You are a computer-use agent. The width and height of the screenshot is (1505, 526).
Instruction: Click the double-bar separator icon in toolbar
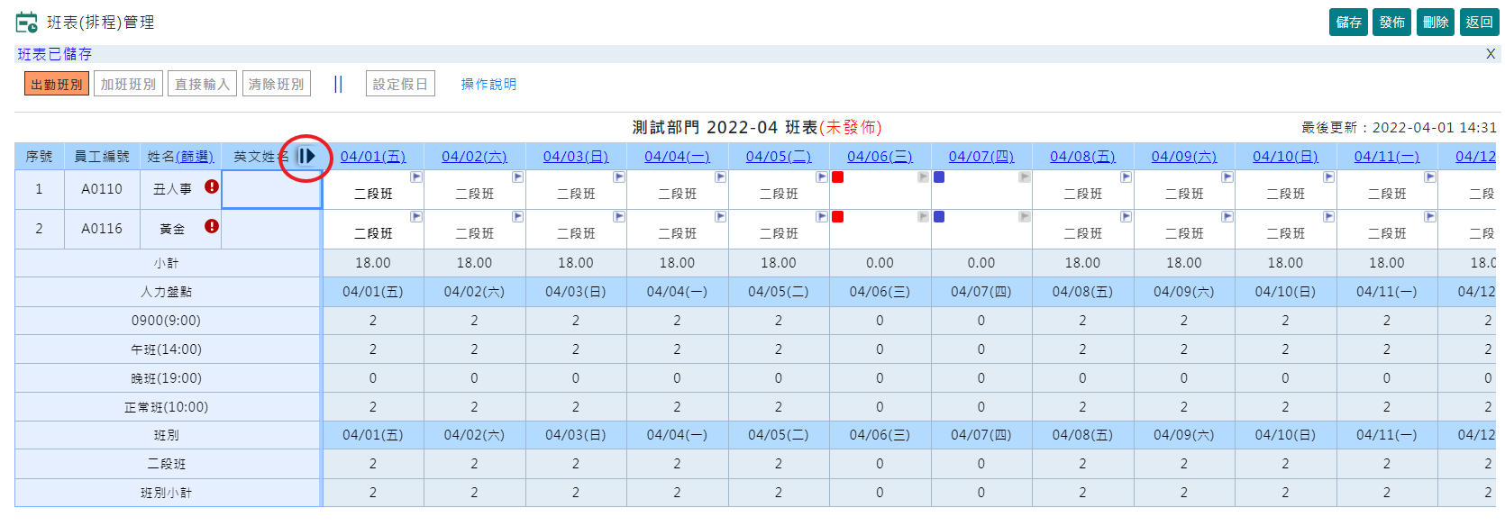(338, 85)
